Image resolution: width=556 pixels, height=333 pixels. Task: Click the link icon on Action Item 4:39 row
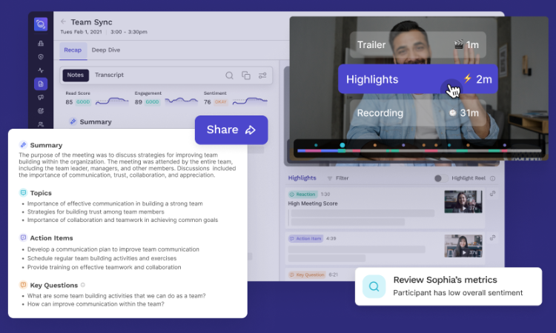click(492, 238)
